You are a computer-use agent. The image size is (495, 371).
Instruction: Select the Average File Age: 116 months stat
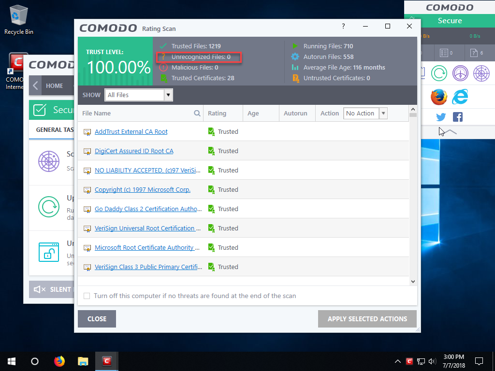coord(344,68)
